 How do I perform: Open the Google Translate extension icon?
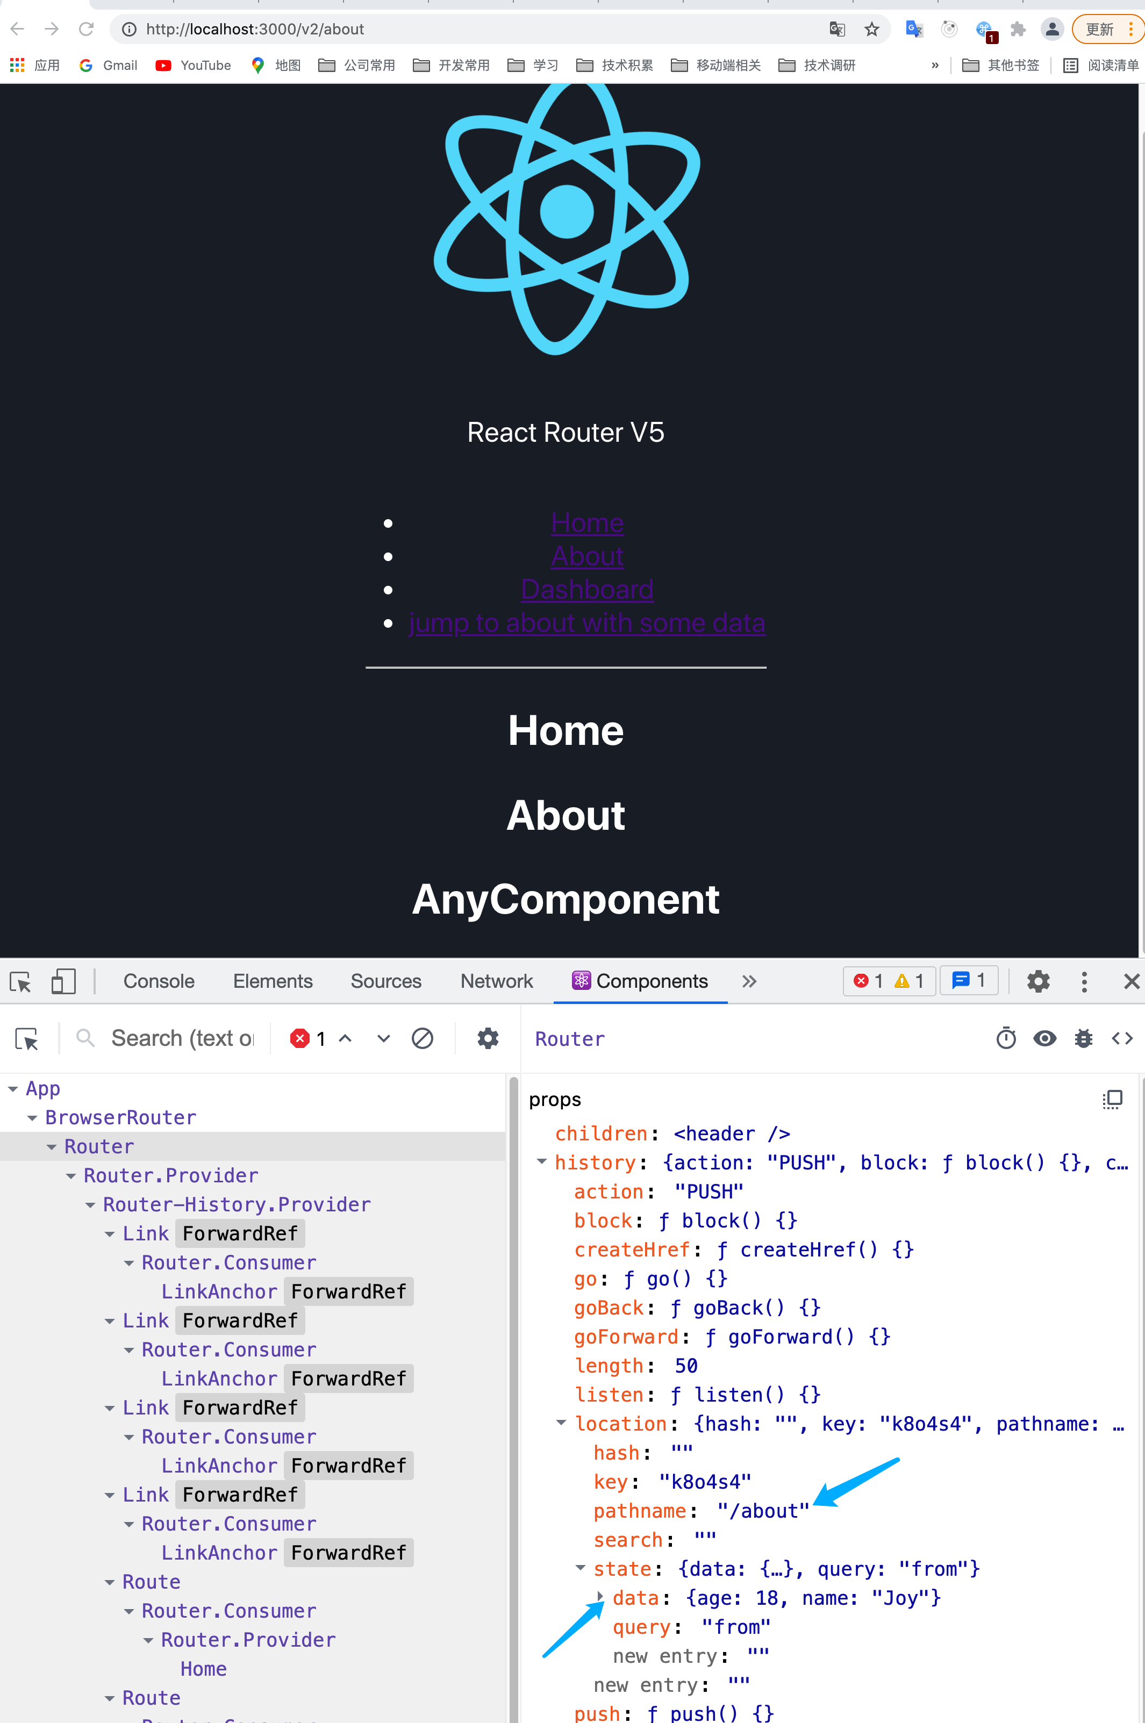tap(913, 29)
